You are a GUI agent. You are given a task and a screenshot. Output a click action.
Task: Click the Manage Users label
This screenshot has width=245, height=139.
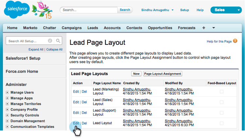tap(22, 93)
